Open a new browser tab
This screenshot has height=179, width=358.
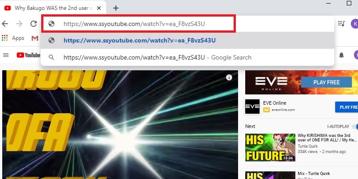click(116, 8)
